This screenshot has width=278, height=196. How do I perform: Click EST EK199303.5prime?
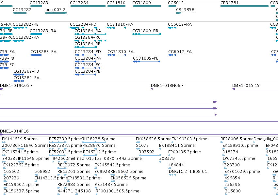[172, 142]
